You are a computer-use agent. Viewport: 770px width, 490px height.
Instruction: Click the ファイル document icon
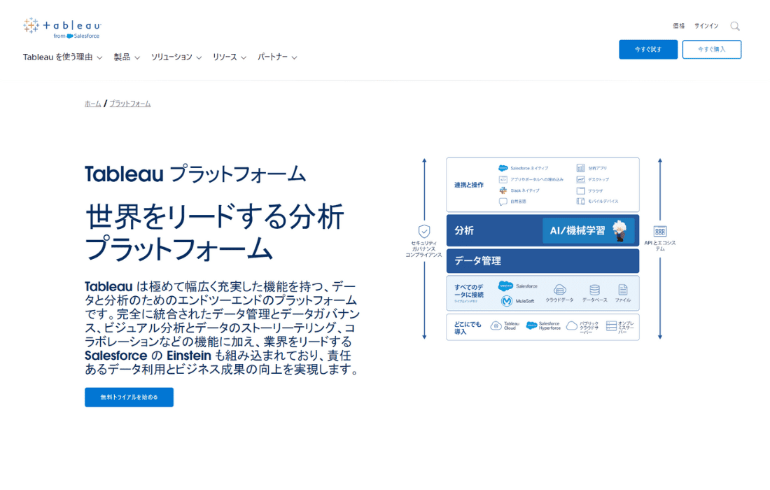pos(623,290)
